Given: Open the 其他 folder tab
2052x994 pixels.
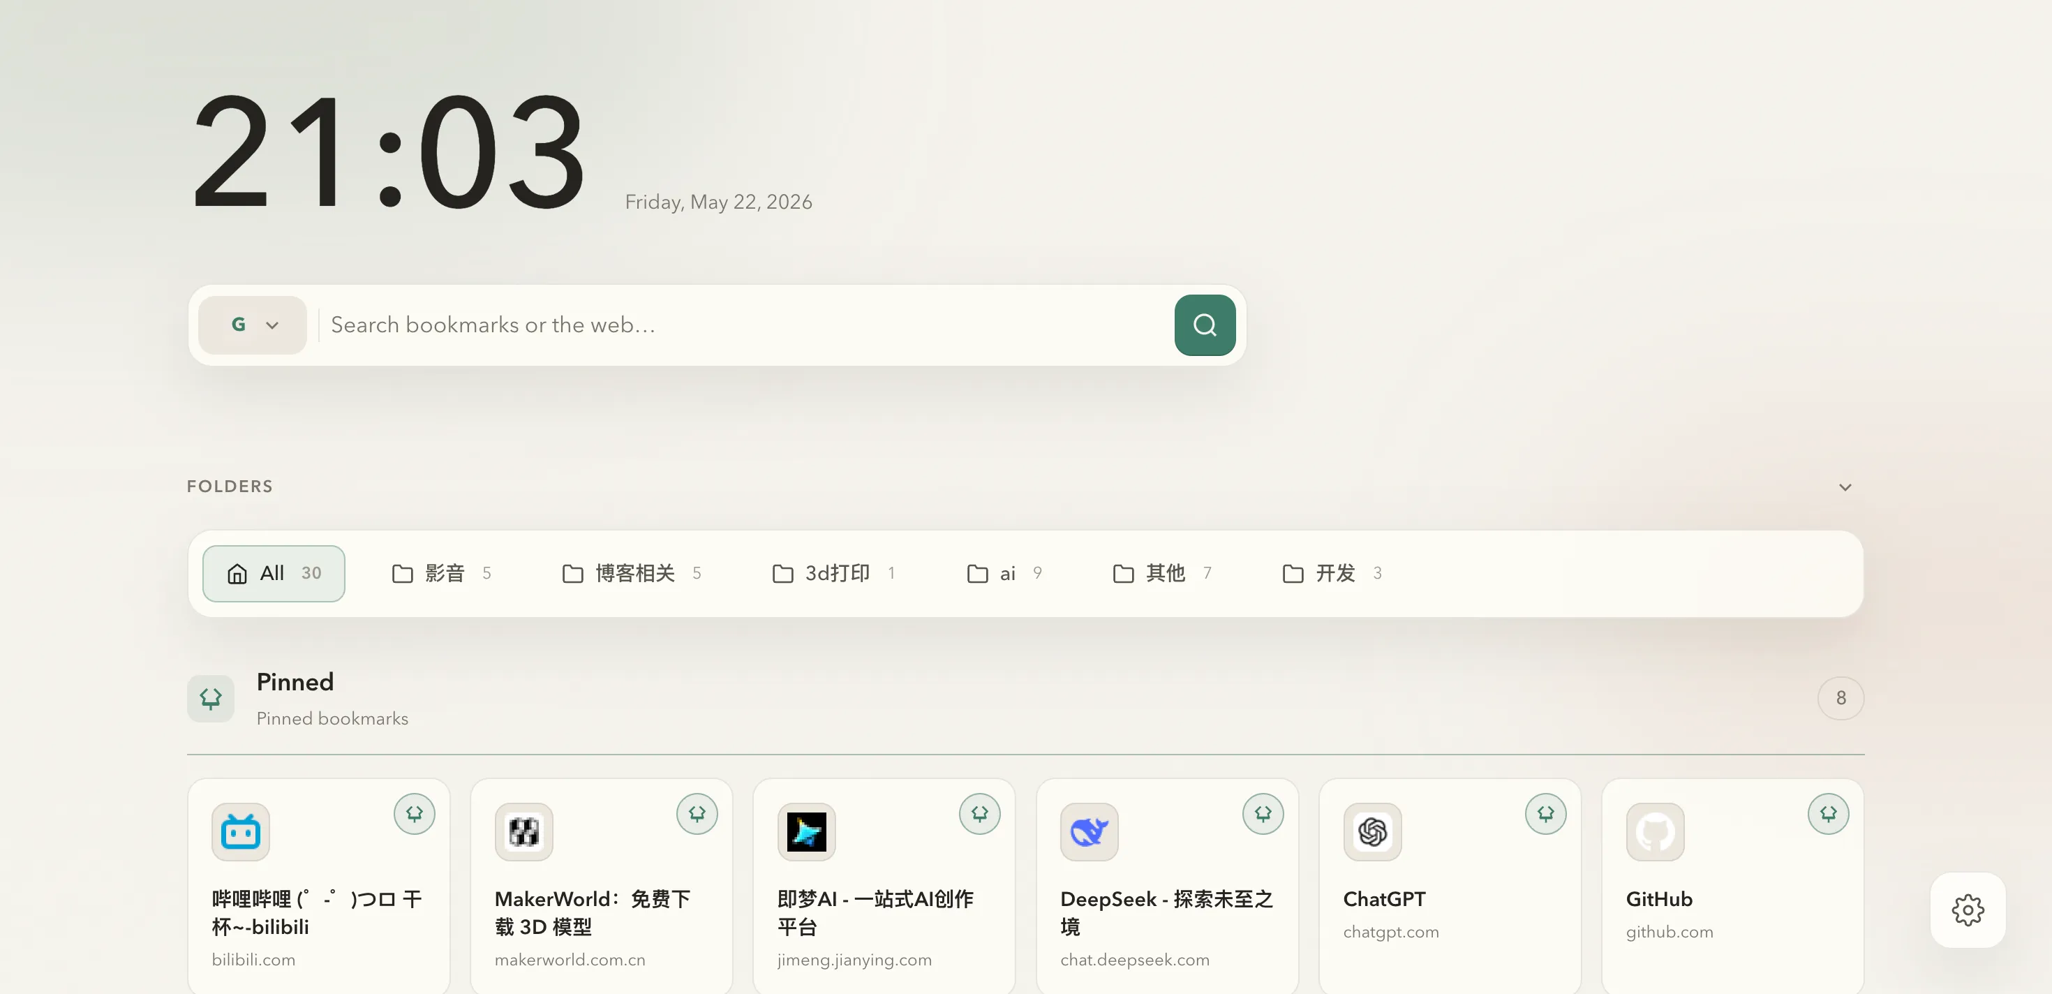Looking at the screenshot, I should [1162, 574].
